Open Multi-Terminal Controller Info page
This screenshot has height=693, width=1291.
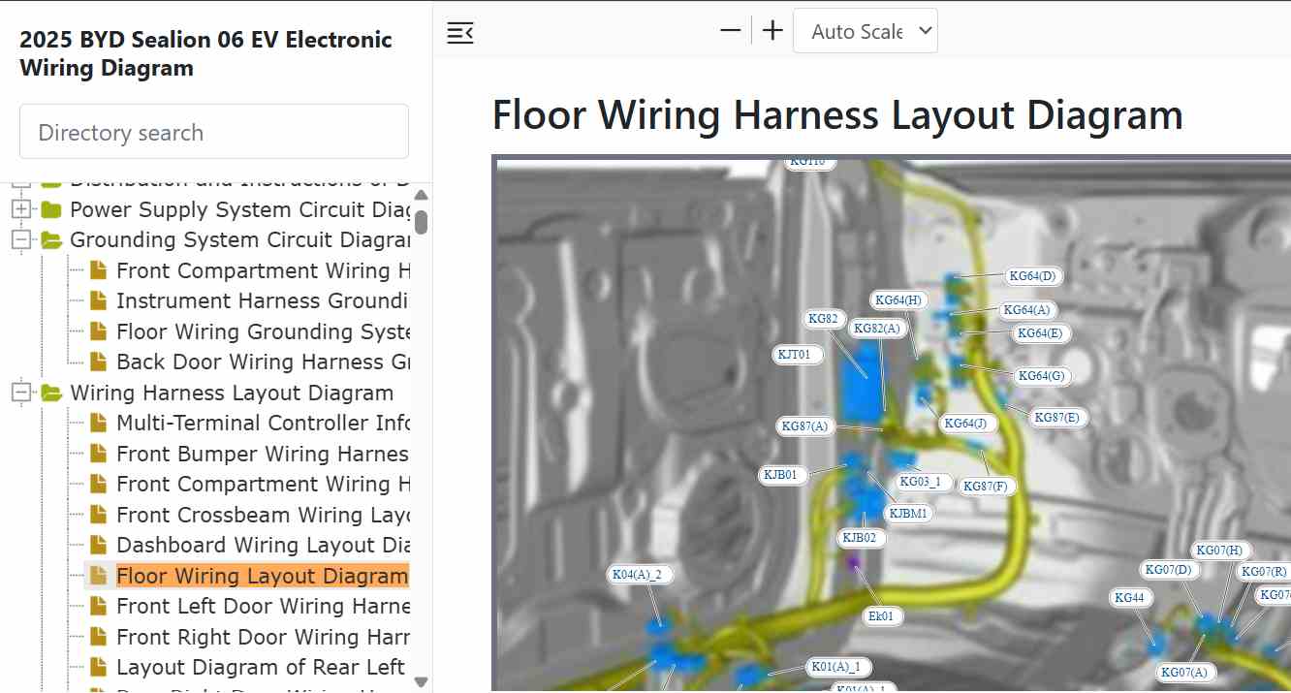click(x=264, y=424)
